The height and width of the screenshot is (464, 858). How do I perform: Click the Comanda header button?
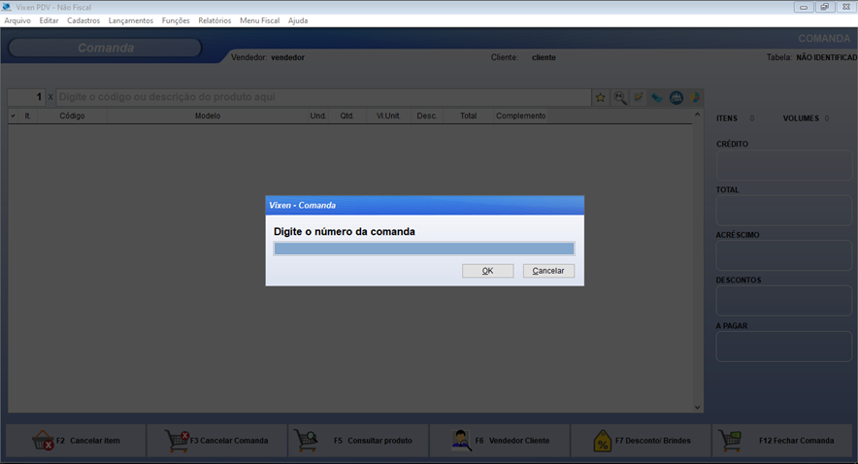105,48
